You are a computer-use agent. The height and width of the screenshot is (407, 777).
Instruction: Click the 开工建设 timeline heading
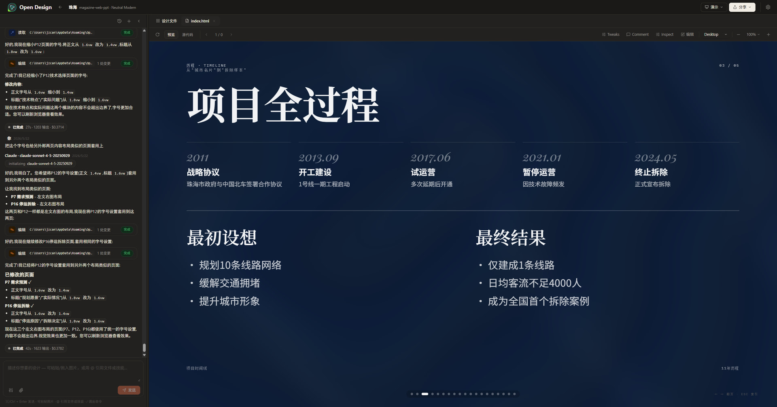[x=315, y=172]
